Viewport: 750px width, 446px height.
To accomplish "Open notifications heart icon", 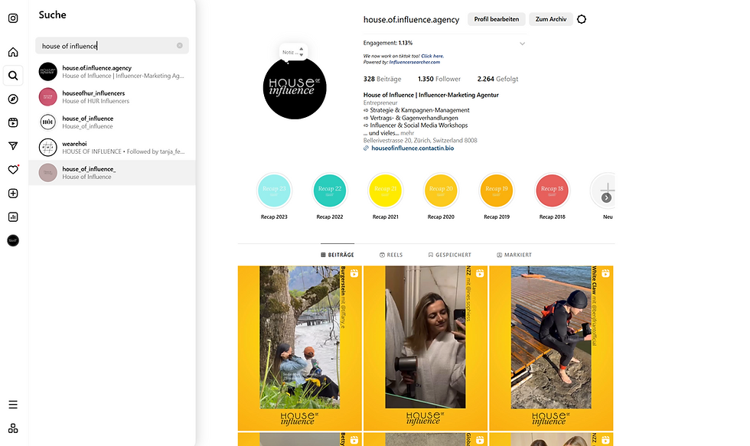I will click(13, 170).
